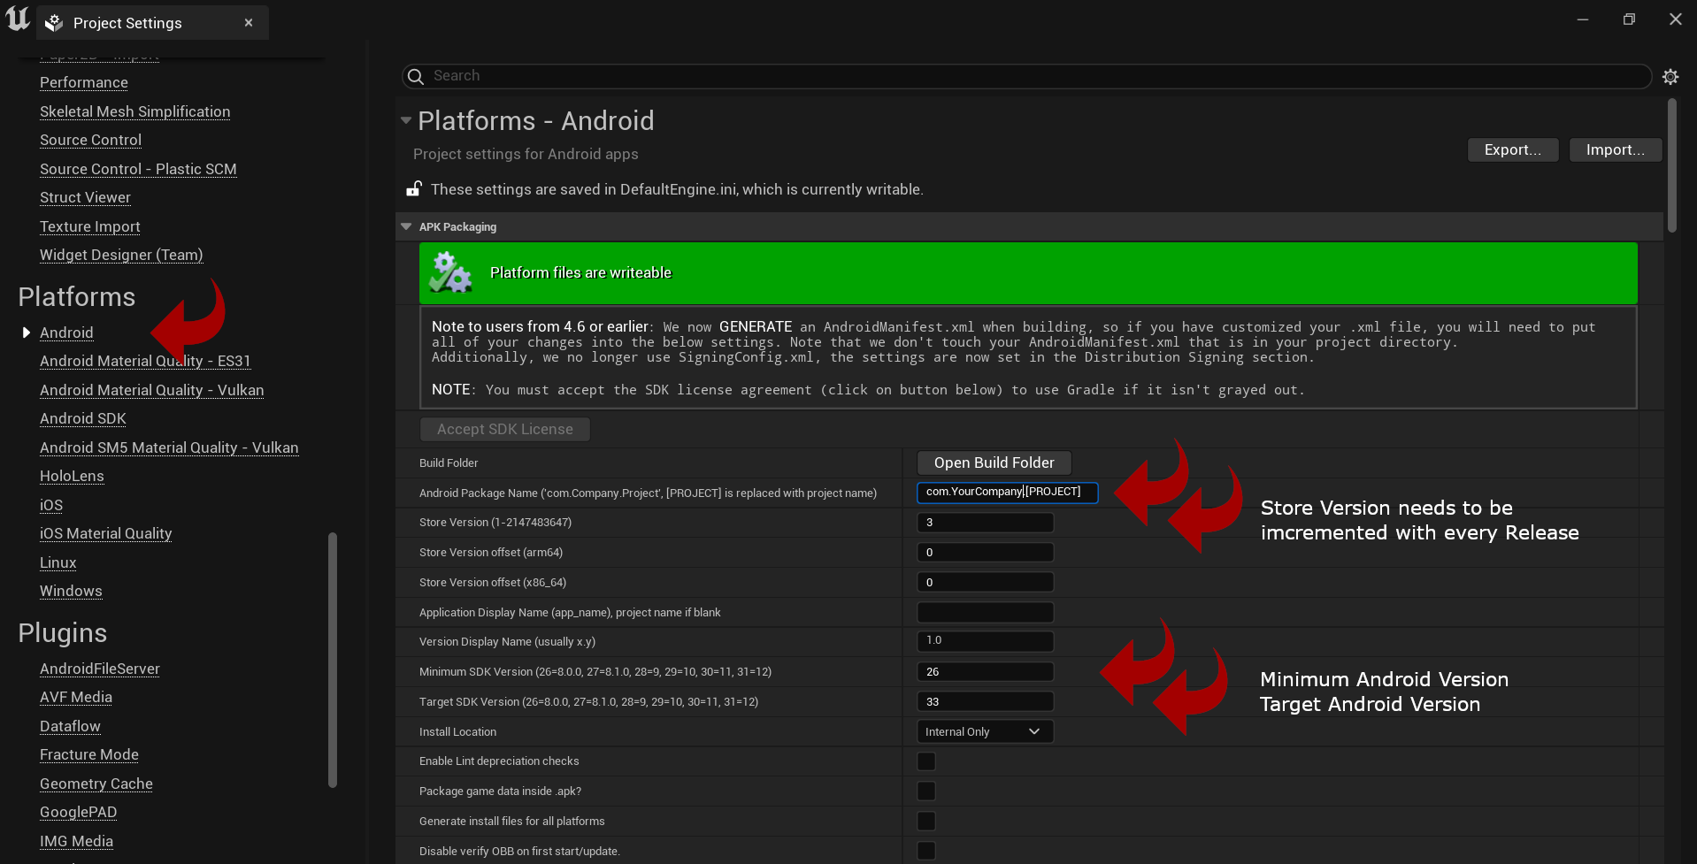
Task: Open Linux platform settings
Action: click(58, 562)
